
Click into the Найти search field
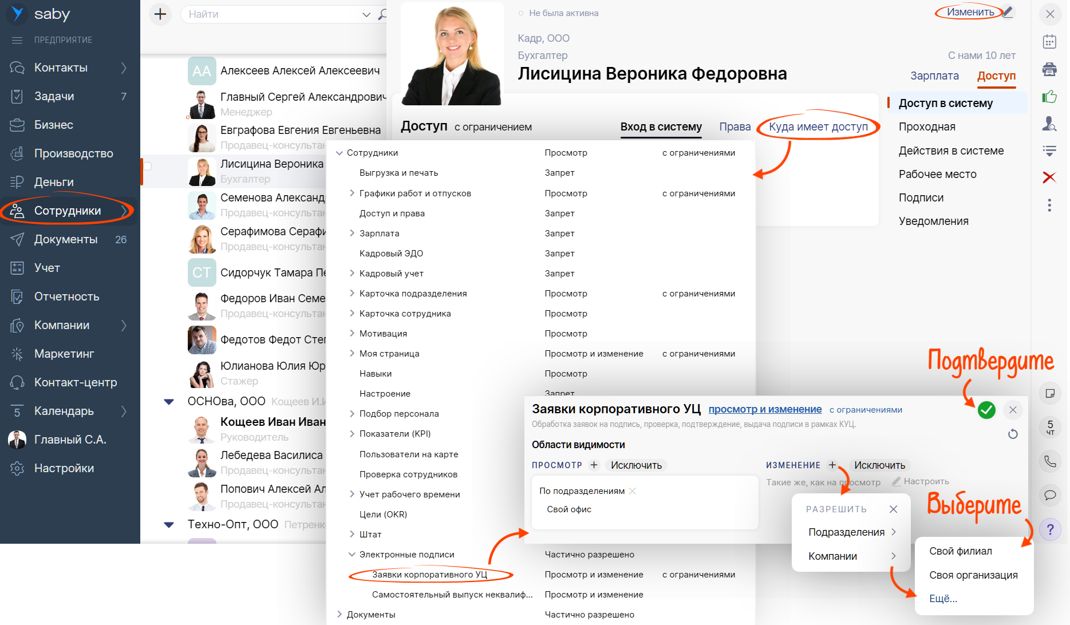tap(272, 14)
